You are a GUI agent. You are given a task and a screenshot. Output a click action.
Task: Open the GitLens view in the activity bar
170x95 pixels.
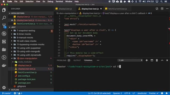tap(4, 58)
